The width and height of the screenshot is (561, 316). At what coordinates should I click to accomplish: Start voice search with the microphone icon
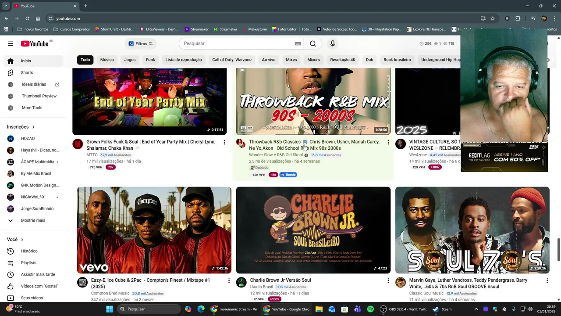coord(333,43)
